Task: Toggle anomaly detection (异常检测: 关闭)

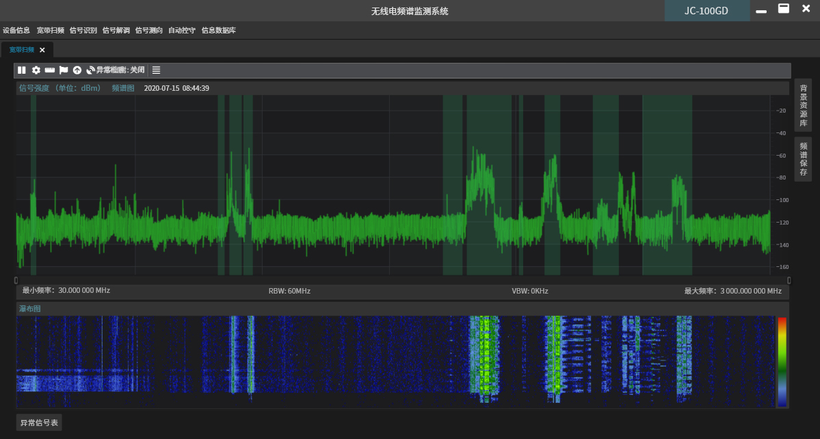Action: 116,70
